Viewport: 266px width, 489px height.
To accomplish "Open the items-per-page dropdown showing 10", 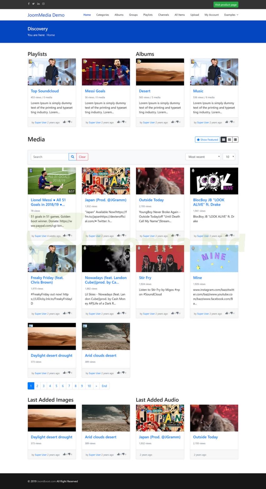I will click(229, 157).
